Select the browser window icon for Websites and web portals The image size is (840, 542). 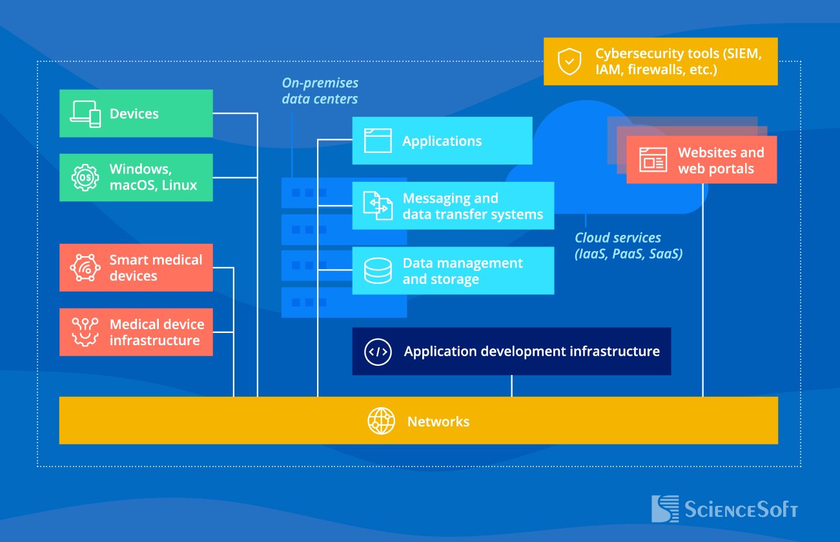(x=653, y=159)
